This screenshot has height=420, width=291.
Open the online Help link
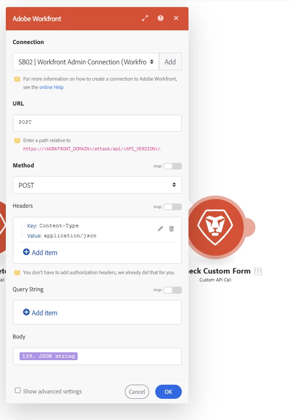(51, 87)
